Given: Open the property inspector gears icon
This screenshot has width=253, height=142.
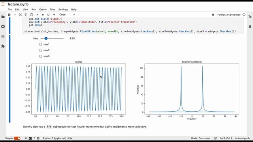Looking at the screenshot, I should (x=250, y=17).
